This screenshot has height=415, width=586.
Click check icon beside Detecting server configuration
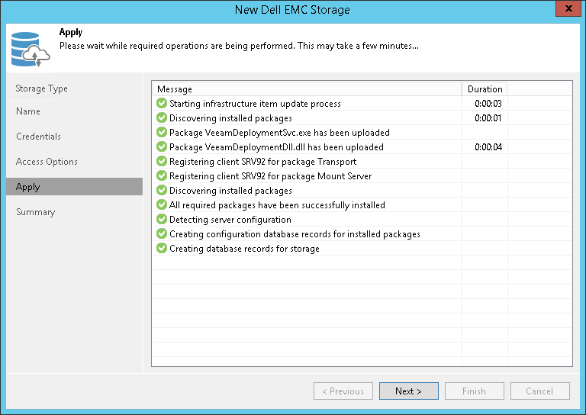pos(161,220)
